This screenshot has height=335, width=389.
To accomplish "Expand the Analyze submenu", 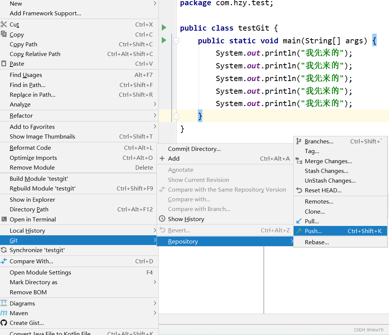I will [x=155, y=104].
